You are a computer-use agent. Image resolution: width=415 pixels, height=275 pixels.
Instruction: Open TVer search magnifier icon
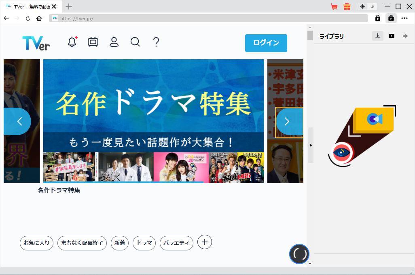[135, 42]
